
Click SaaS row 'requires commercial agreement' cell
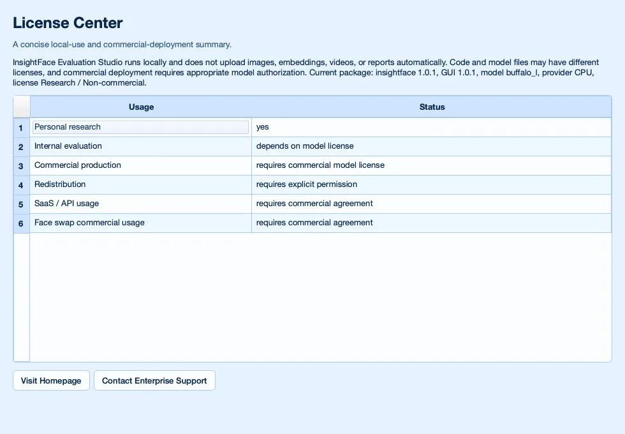click(x=432, y=204)
